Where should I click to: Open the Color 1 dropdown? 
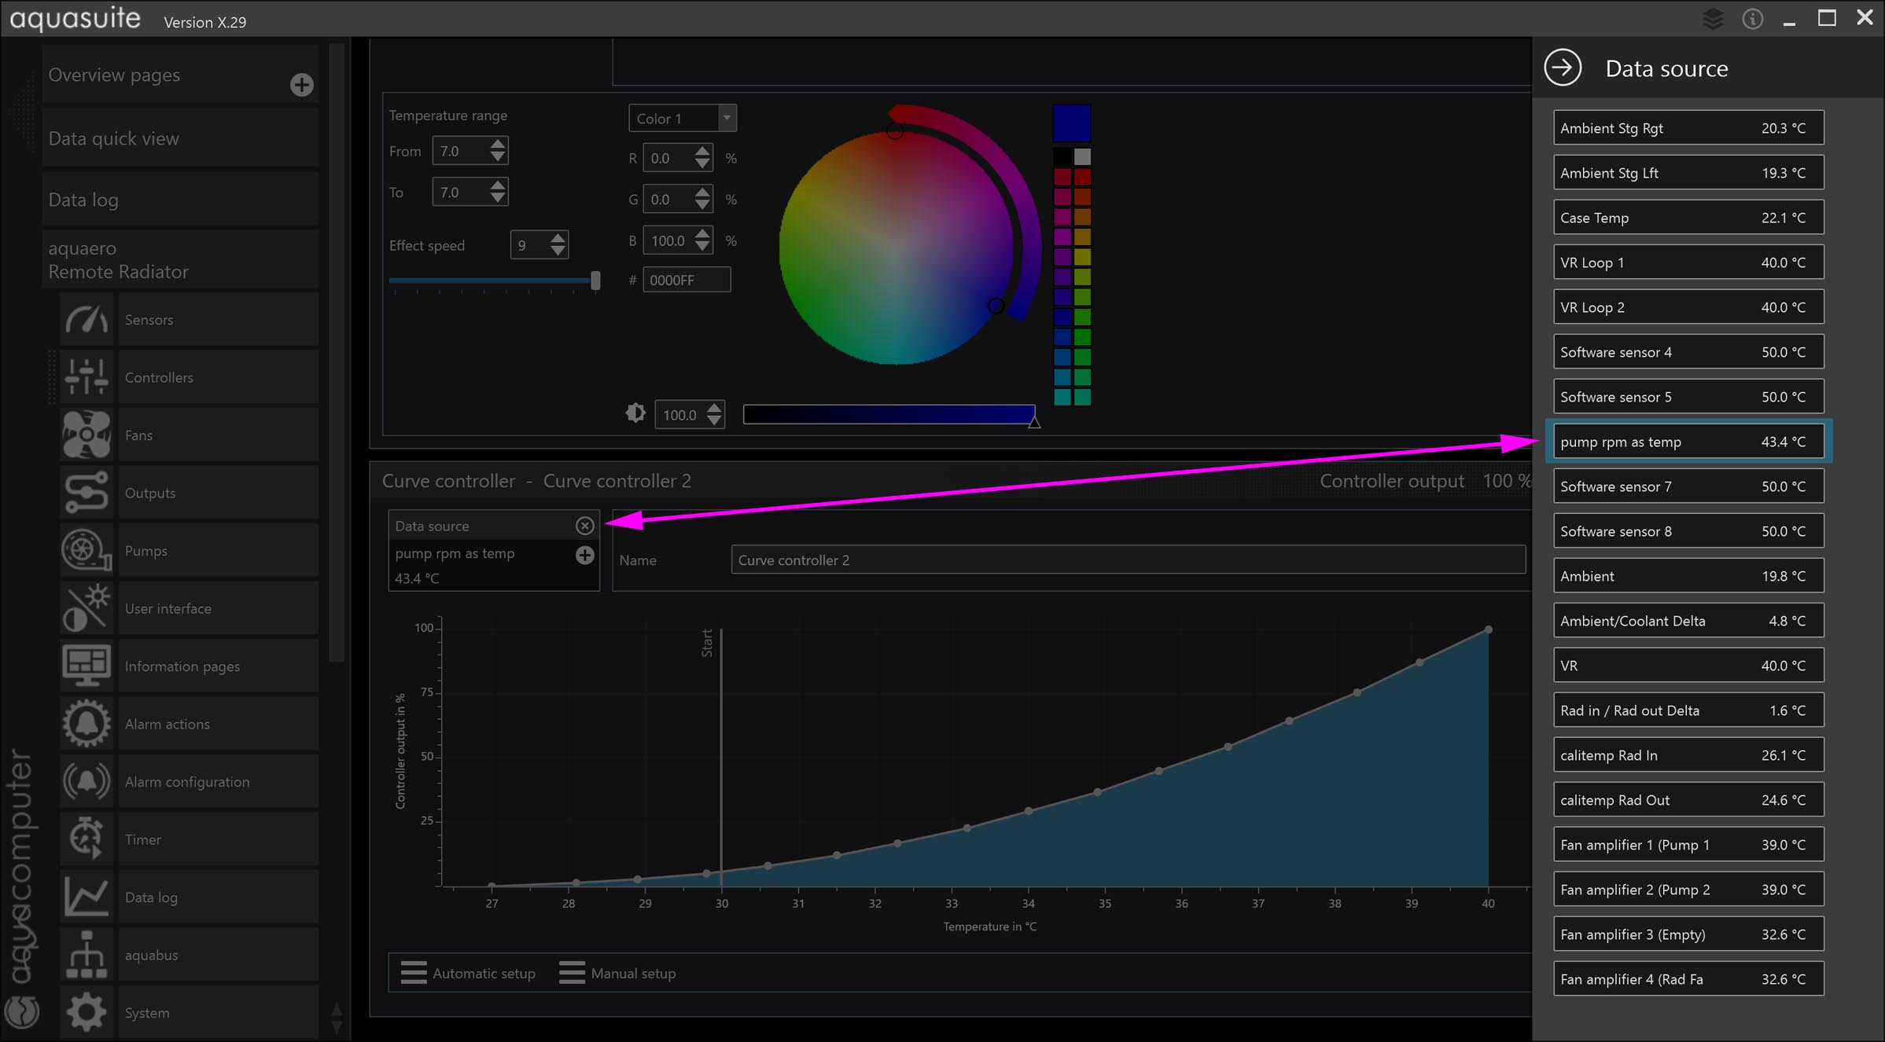(682, 118)
